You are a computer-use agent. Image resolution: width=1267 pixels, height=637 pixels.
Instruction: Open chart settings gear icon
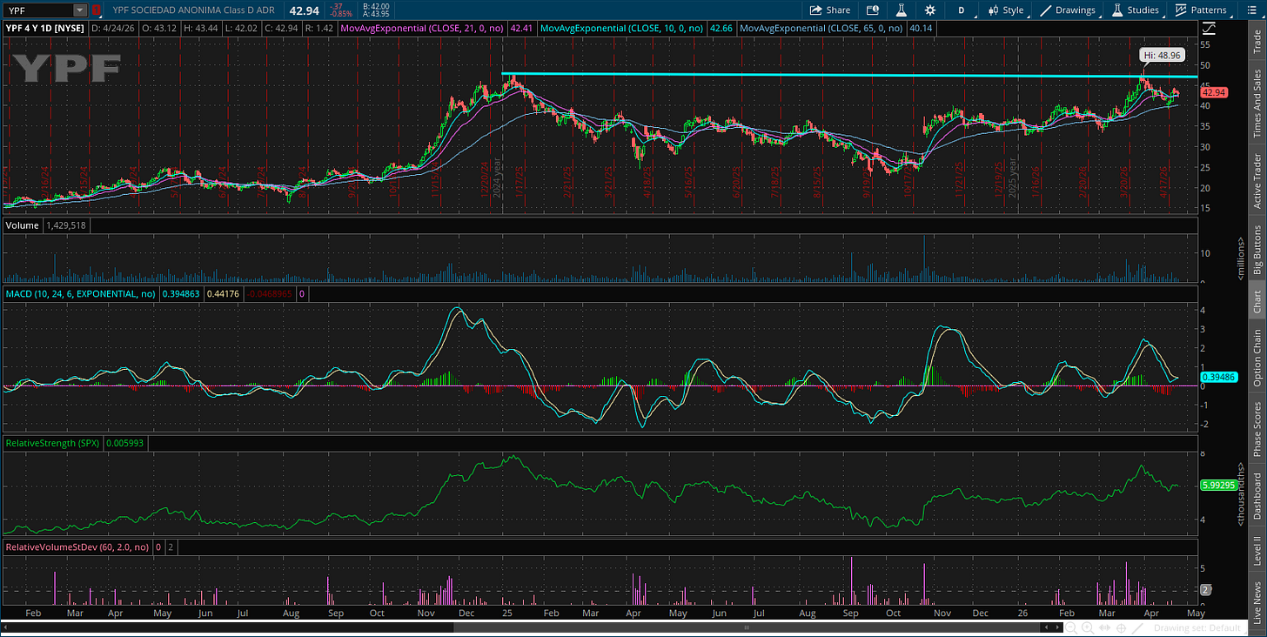click(x=930, y=10)
